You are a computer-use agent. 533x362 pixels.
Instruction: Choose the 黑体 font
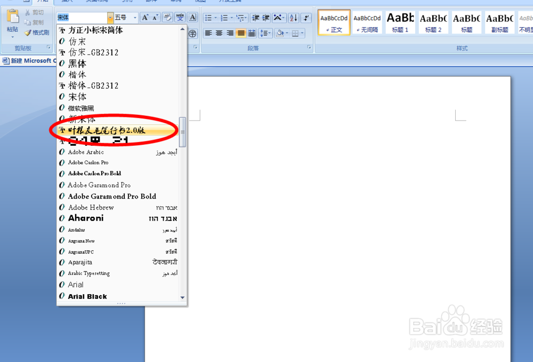(x=118, y=64)
